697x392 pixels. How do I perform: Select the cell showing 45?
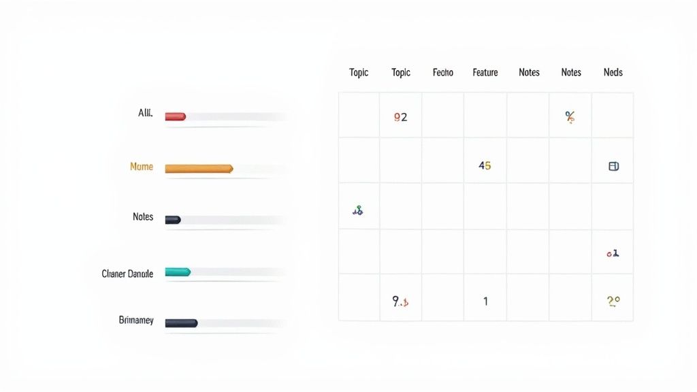pyautogui.click(x=485, y=165)
